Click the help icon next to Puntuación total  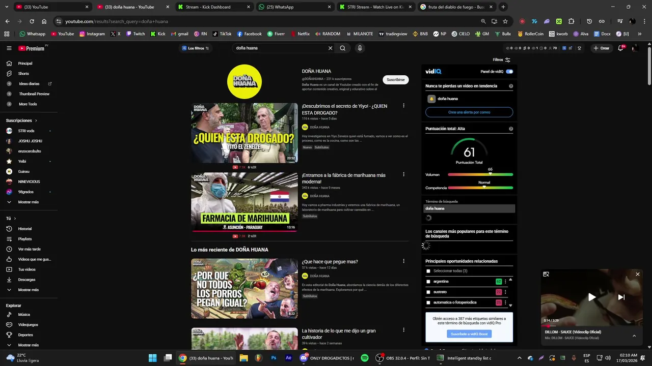point(511,129)
